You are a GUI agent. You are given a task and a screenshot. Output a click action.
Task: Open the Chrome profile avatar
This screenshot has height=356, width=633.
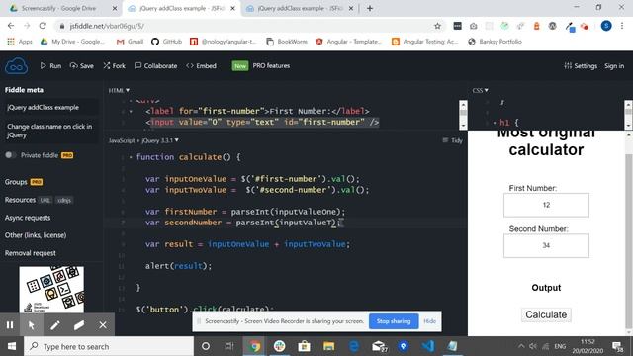[606, 26]
